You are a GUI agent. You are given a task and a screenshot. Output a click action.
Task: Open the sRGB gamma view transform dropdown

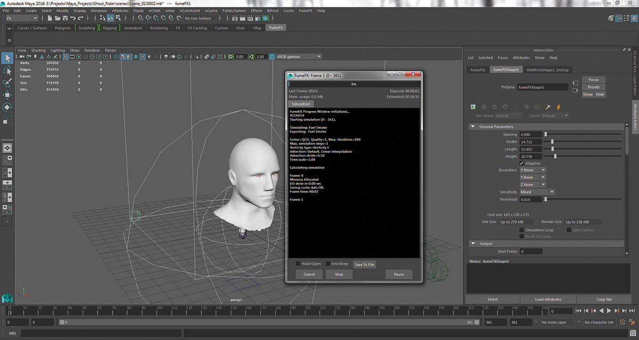pos(299,56)
